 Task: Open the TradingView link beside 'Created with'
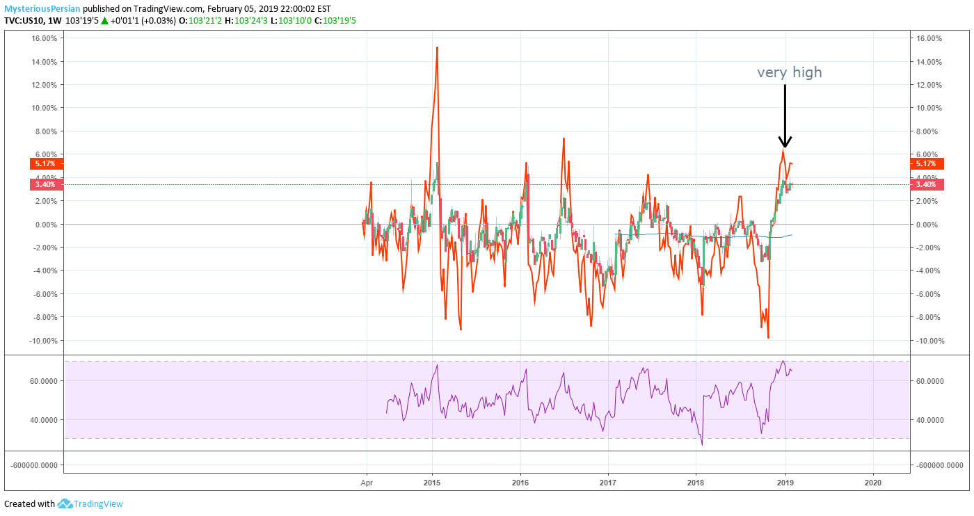coord(98,503)
